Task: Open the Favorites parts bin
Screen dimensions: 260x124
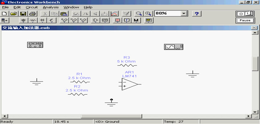Action: tap(5, 20)
